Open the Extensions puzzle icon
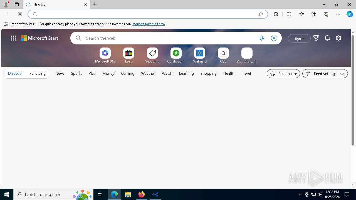Viewport: 356px width, 200px height. pyautogui.click(x=276, y=14)
